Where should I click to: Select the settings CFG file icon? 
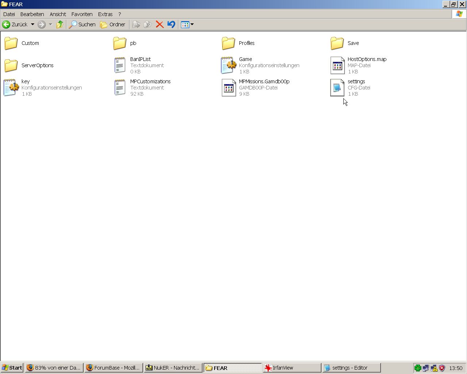pyautogui.click(x=337, y=88)
